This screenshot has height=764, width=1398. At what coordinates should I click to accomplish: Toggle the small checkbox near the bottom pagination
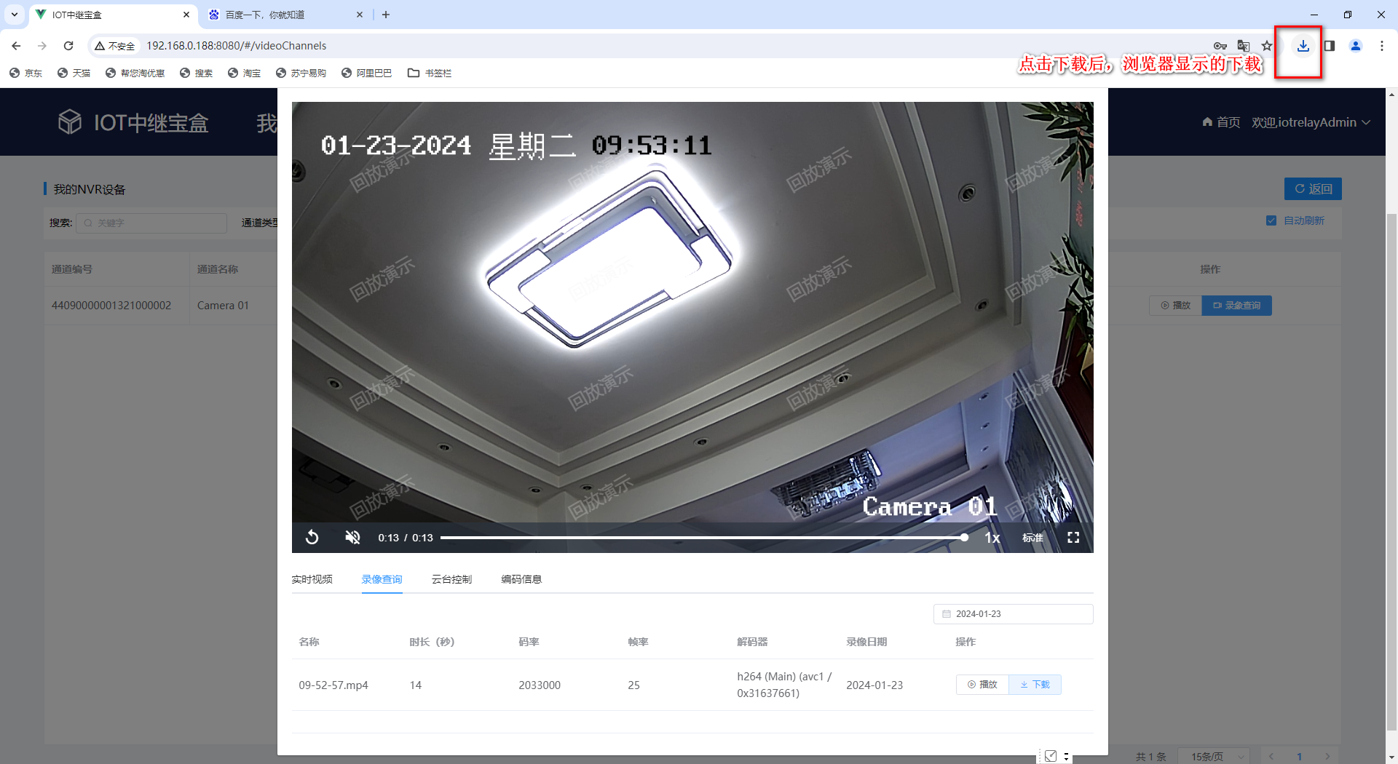1051,755
